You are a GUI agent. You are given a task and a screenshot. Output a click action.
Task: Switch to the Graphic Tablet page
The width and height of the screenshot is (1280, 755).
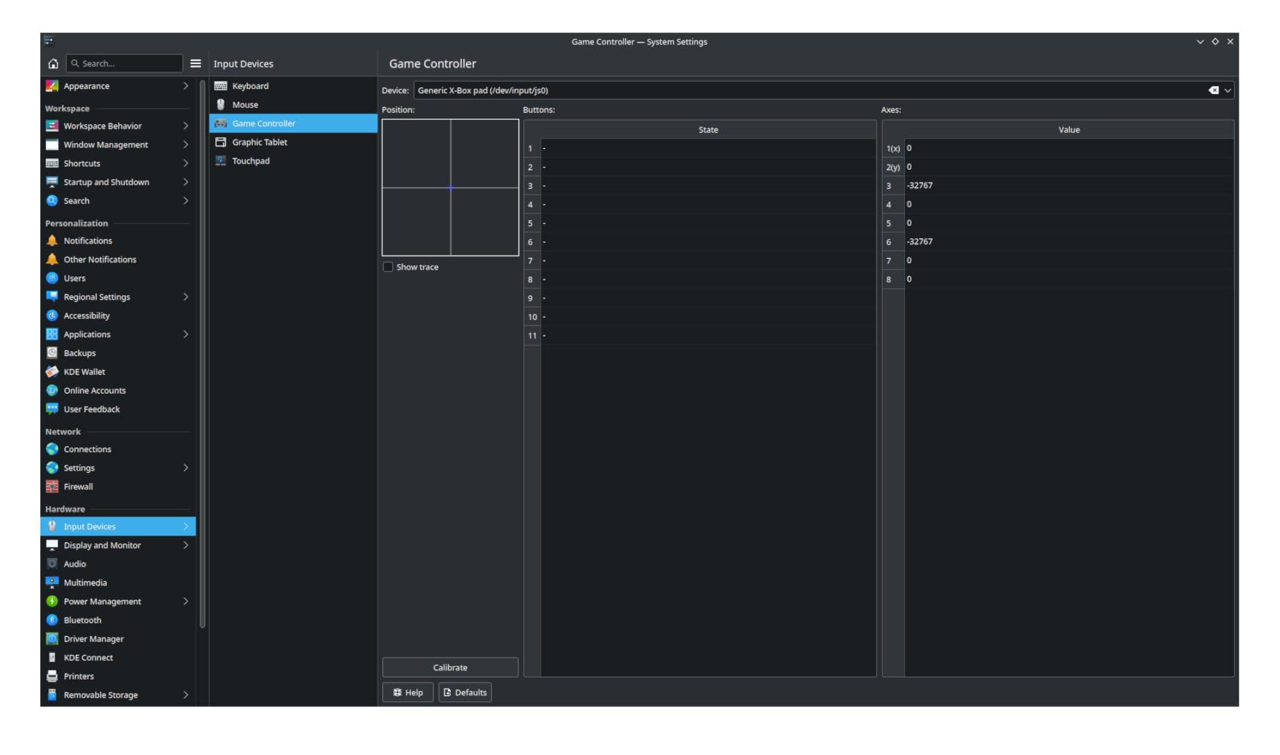point(259,142)
